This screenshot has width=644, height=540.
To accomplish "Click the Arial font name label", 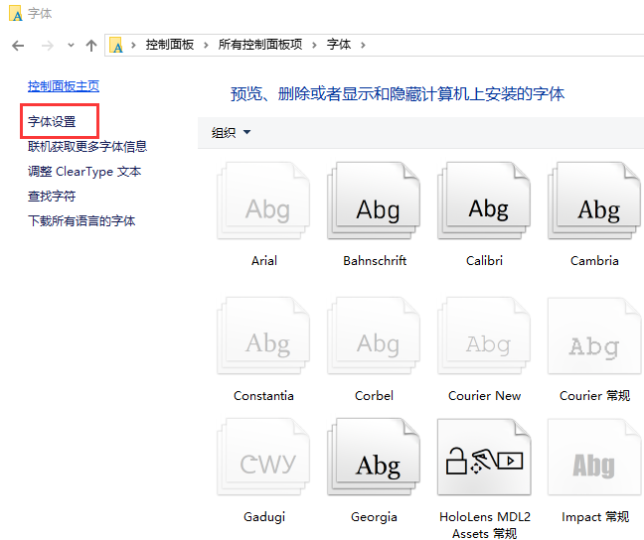I will [264, 261].
